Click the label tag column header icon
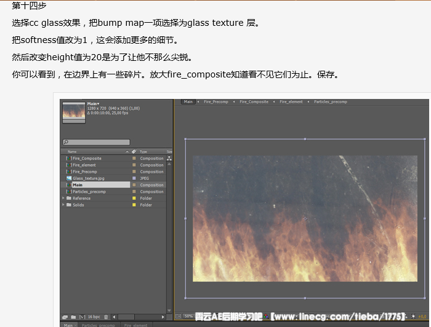 134,151
